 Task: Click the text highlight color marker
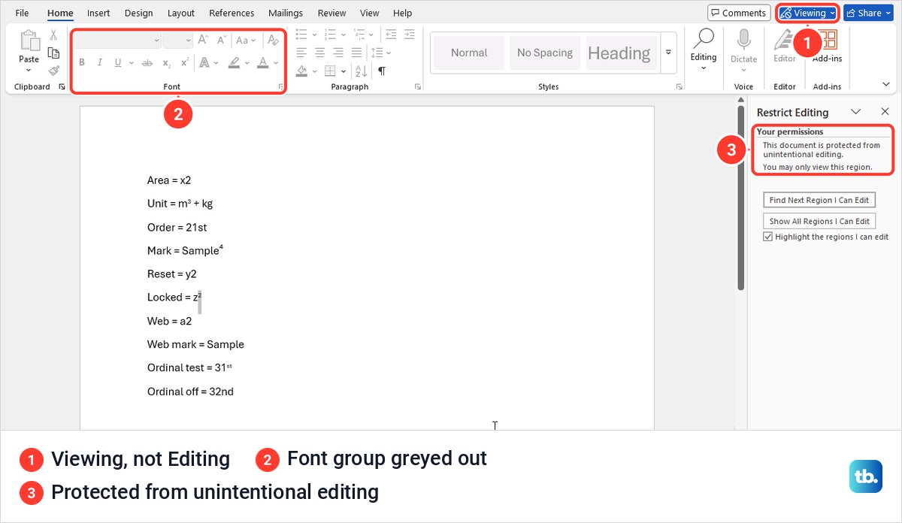(x=235, y=63)
